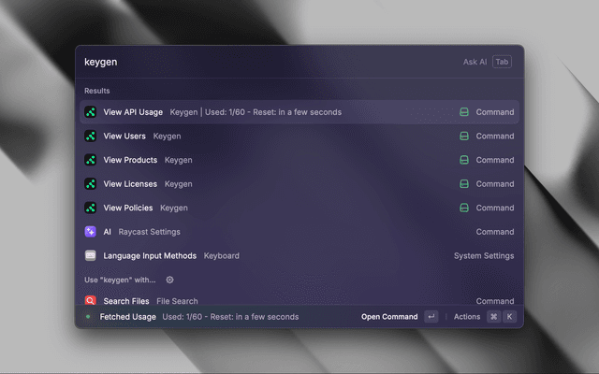
Task: Click the keygen search input field
Action: click(262, 62)
